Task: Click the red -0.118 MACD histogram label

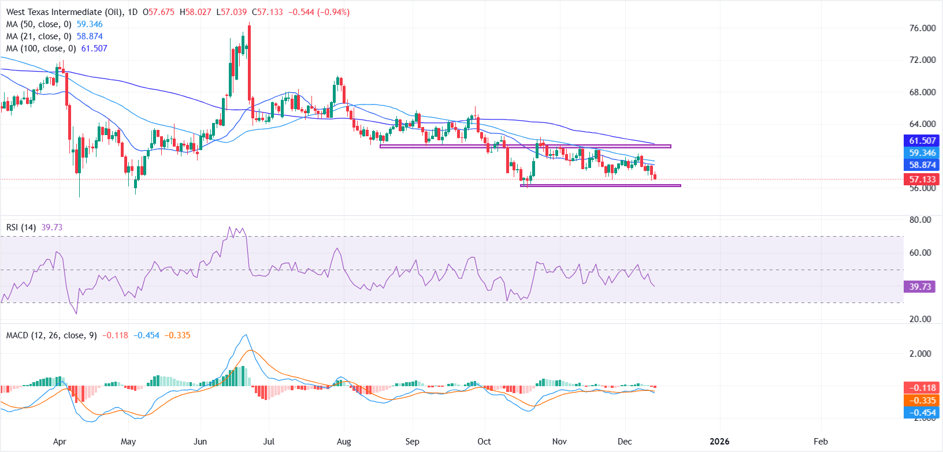Action: coord(922,388)
